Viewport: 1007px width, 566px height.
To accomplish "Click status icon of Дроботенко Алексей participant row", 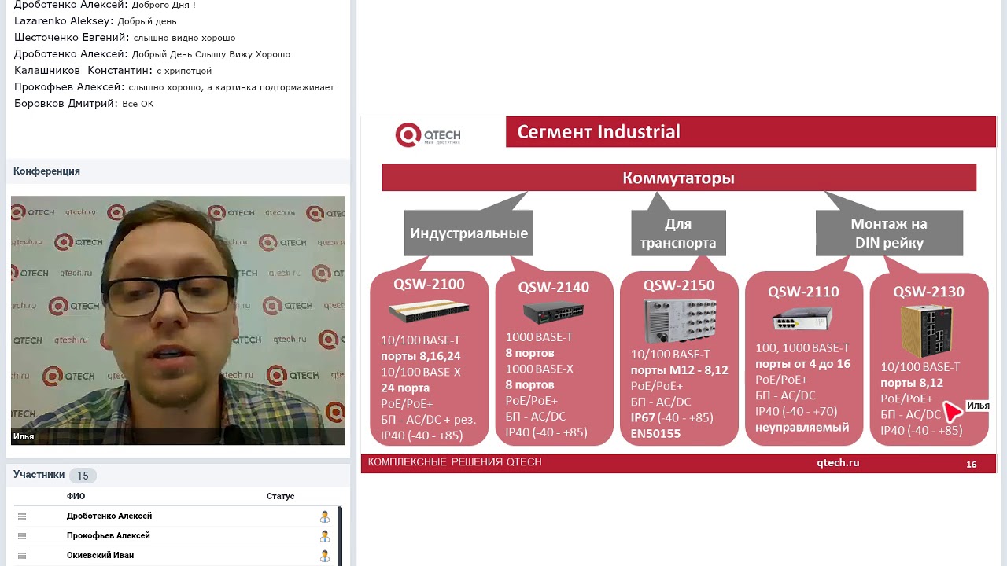I will [x=324, y=516].
